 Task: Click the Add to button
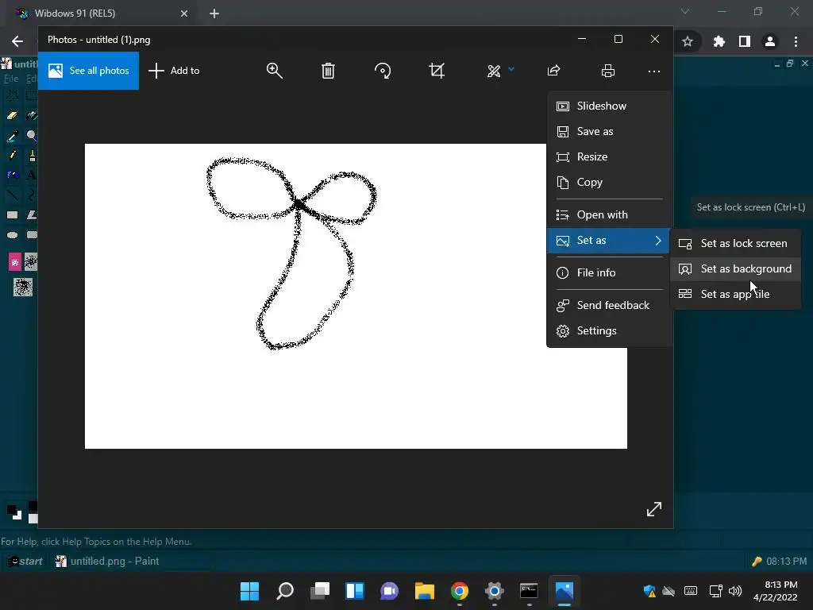point(174,71)
